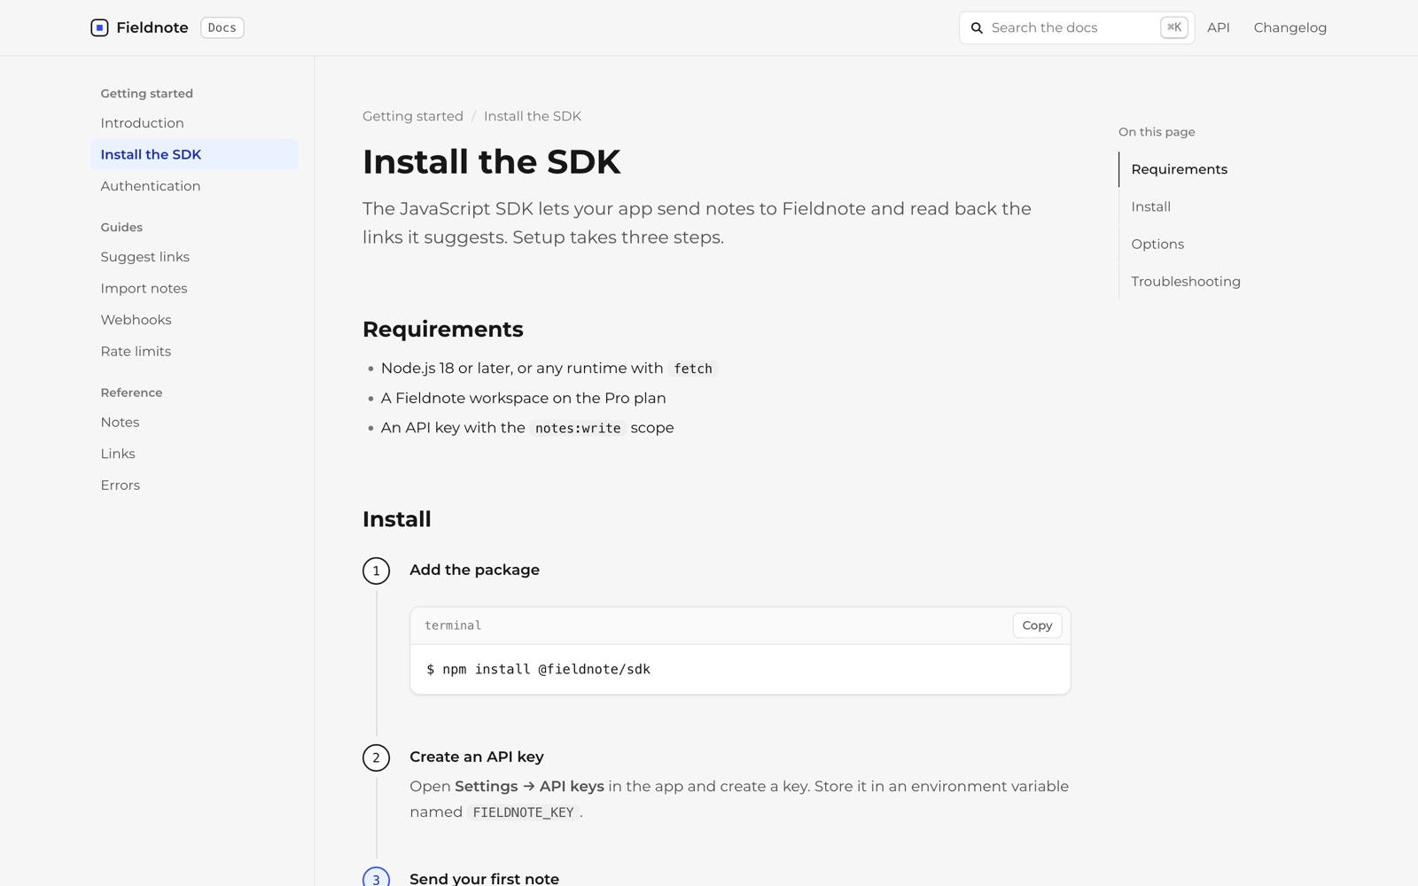This screenshot has width=1418, height=886.
Task: Open the Errors reference page
Action: coord(194,486)
